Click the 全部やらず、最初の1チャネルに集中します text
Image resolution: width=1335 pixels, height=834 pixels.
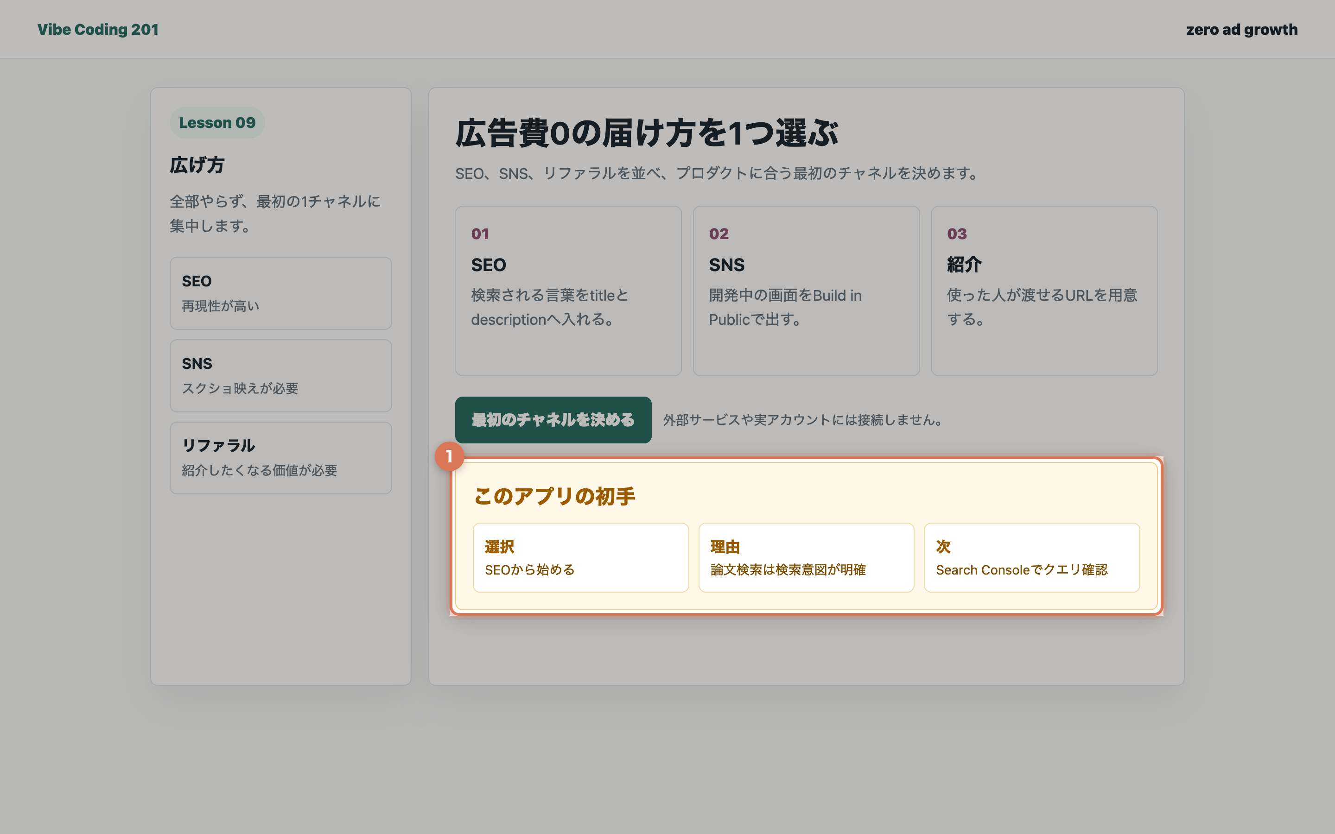pyautogui.click(x=275, y=214)
